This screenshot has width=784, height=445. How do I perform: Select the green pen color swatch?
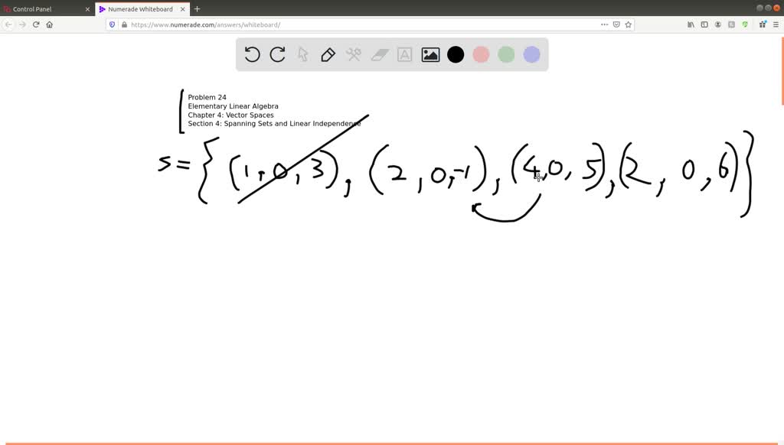click(506, 54)
